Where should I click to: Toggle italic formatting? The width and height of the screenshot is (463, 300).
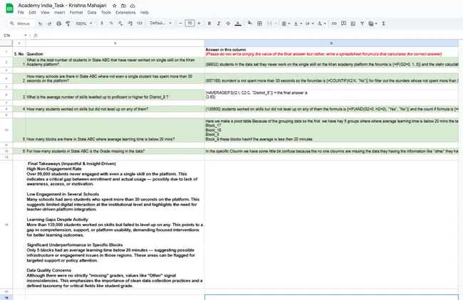[219, 23]
